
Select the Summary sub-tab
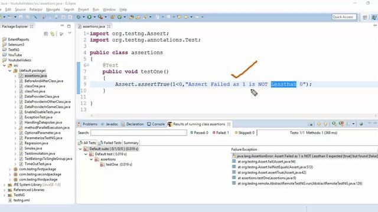click(131, 143)
